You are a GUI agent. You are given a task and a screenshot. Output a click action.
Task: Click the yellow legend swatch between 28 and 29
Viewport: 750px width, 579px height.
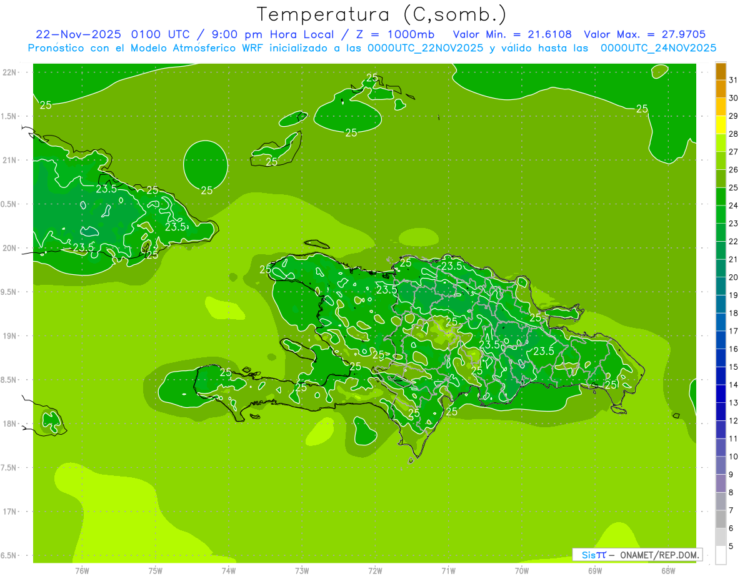[x=721, y=125]
